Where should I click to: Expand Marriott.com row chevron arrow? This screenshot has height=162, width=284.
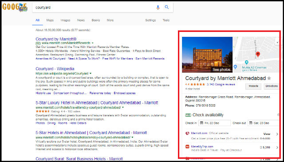coord(277,134)
